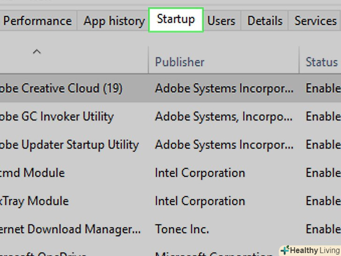Sort by the Status column header
This screenshot has height=256, width=341.
(x=321, y=62)
